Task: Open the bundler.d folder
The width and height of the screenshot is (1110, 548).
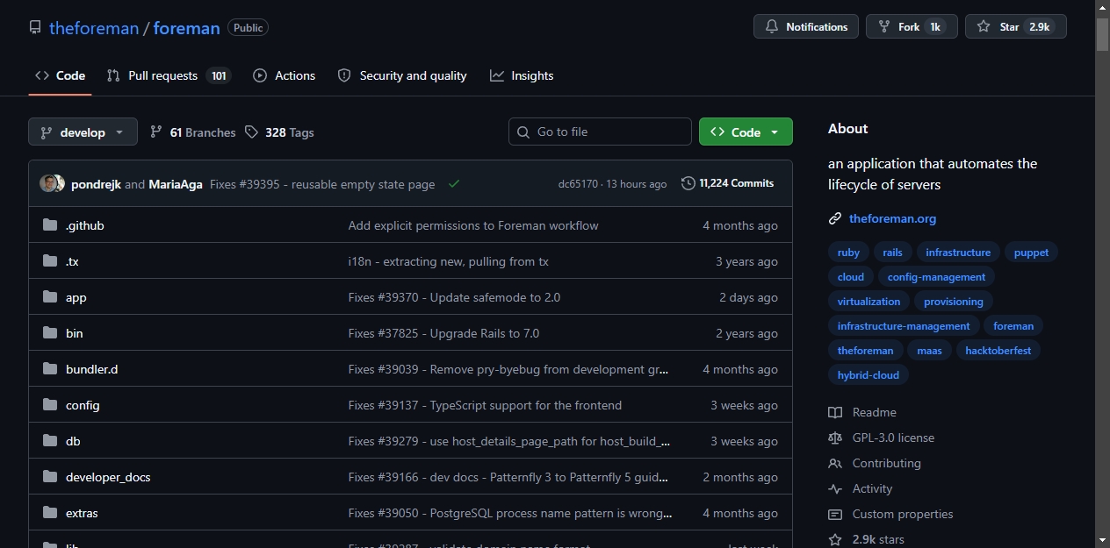Action: tap(91, 369)
